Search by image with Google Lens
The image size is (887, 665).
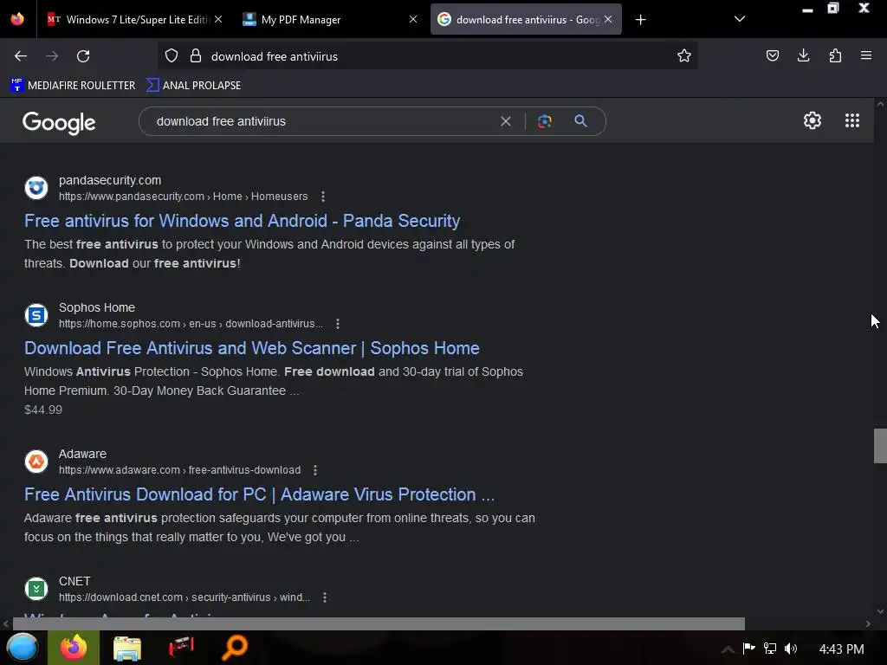[x=545, y=121]
